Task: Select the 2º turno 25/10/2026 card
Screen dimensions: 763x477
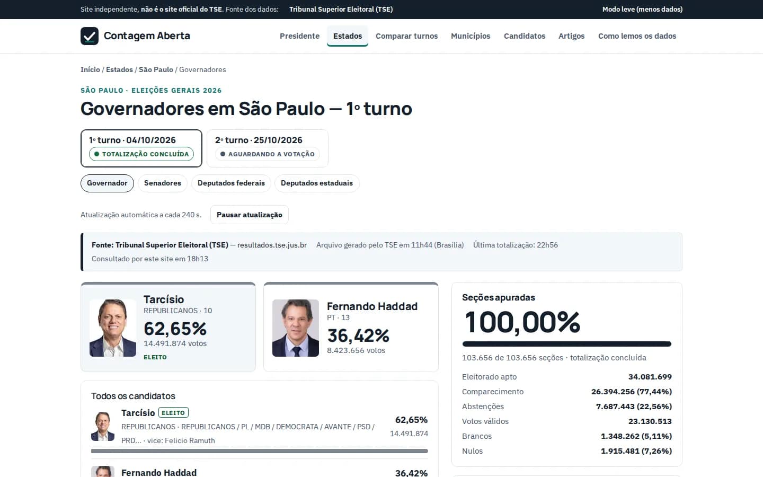Action: [x=268, y=148]
